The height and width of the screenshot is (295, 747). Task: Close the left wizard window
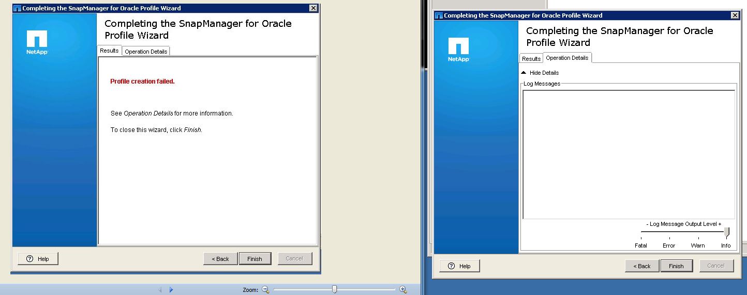pos(313,8)
